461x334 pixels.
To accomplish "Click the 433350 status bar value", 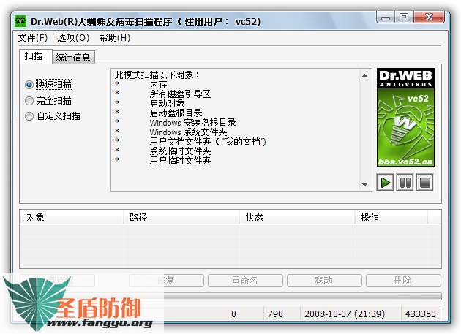I will [x=421, y=314].
